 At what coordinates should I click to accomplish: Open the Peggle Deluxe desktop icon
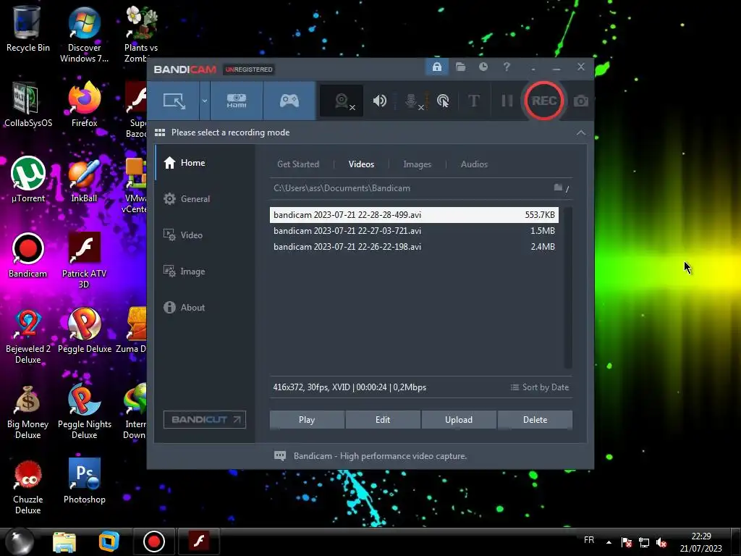point(84,331)
